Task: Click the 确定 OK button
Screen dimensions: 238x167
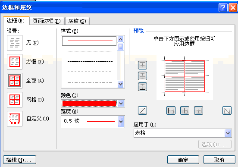Action: point(183,160)
